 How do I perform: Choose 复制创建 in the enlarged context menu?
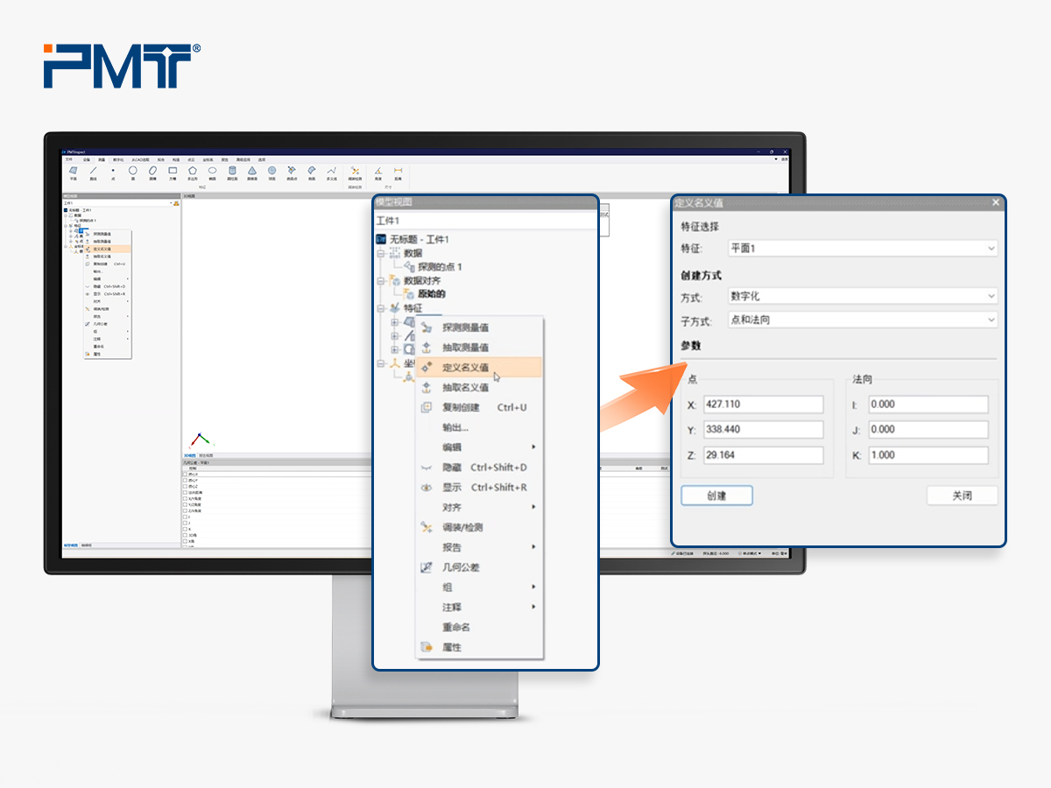click(x=479, y=407)
